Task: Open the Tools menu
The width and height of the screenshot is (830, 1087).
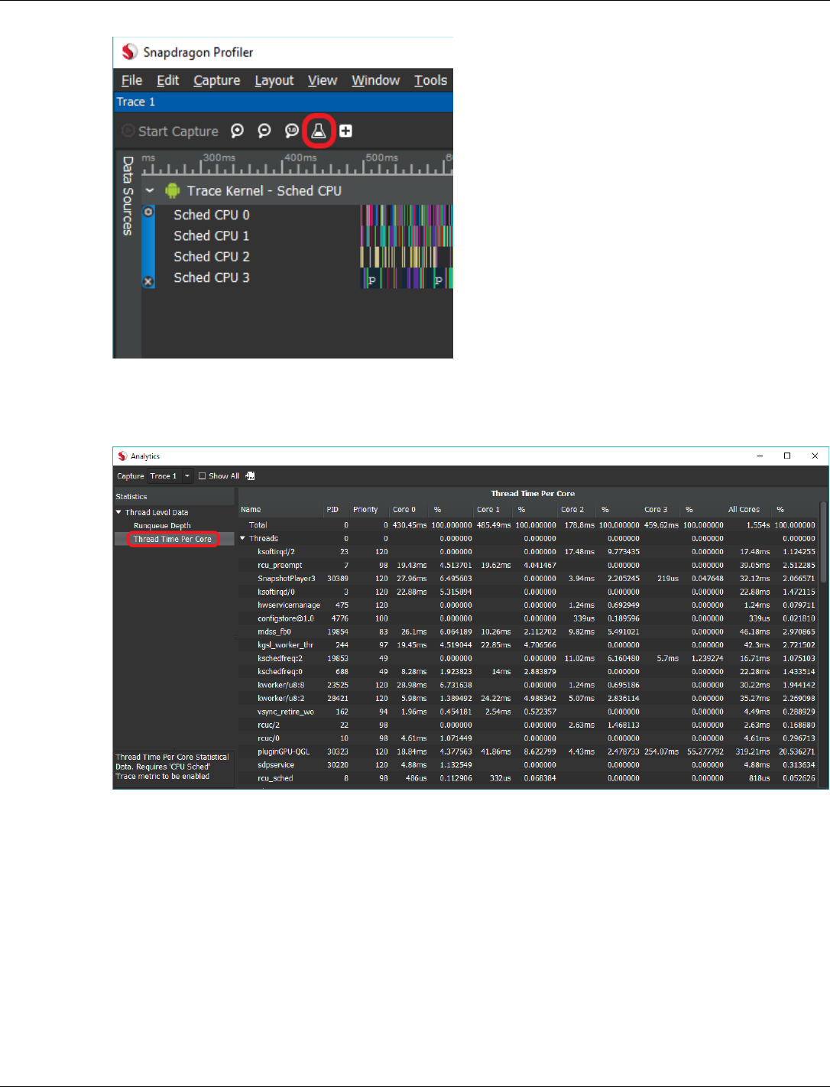Action: point(430,80)
